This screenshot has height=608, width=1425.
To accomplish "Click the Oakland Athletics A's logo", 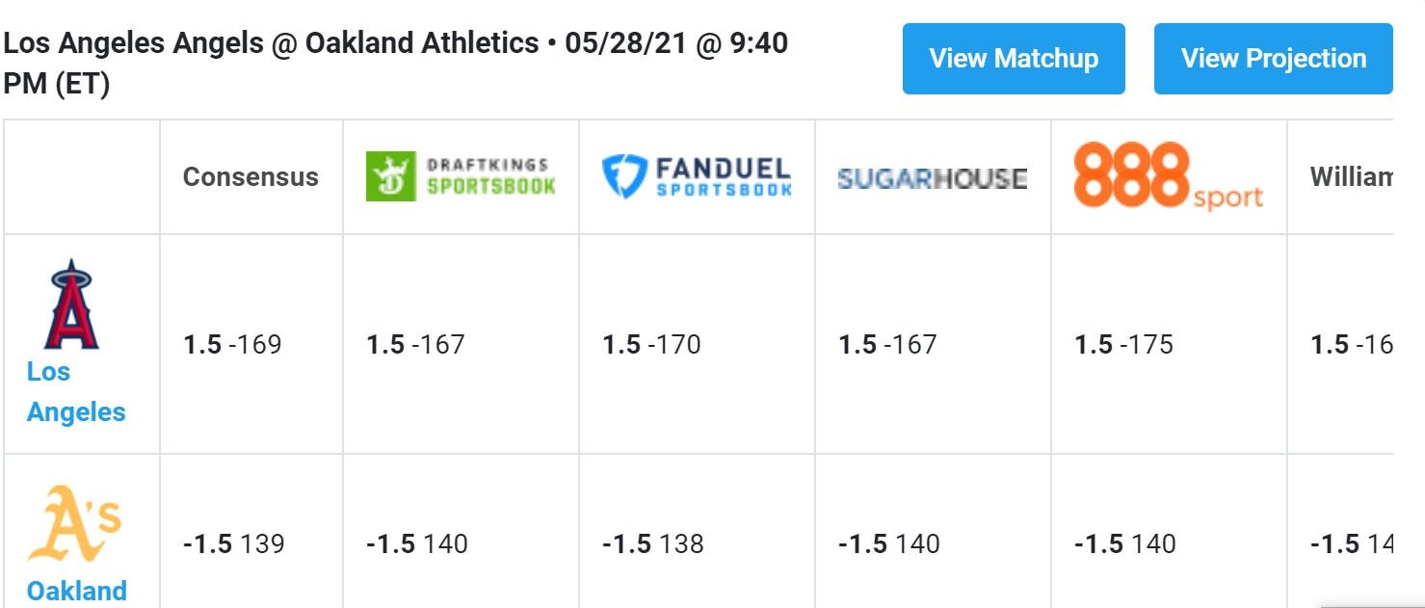I will (x=74, y=522).
